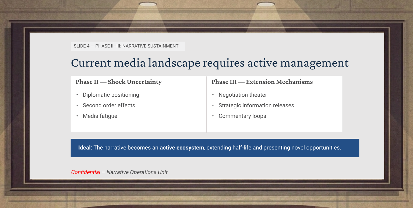Click the red Confidential text

[86, 172]
